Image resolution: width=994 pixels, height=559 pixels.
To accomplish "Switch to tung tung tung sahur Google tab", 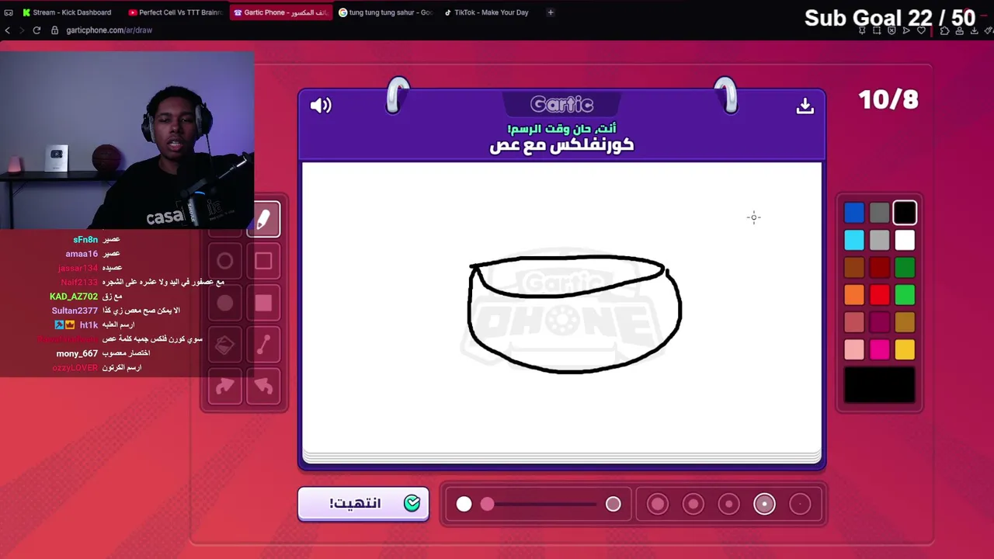I will [x=385, y=12].
